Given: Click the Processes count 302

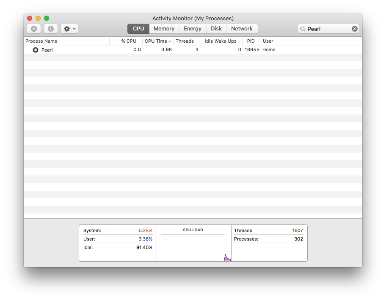Looking at the screenshot, I should (x=299, y=239).
